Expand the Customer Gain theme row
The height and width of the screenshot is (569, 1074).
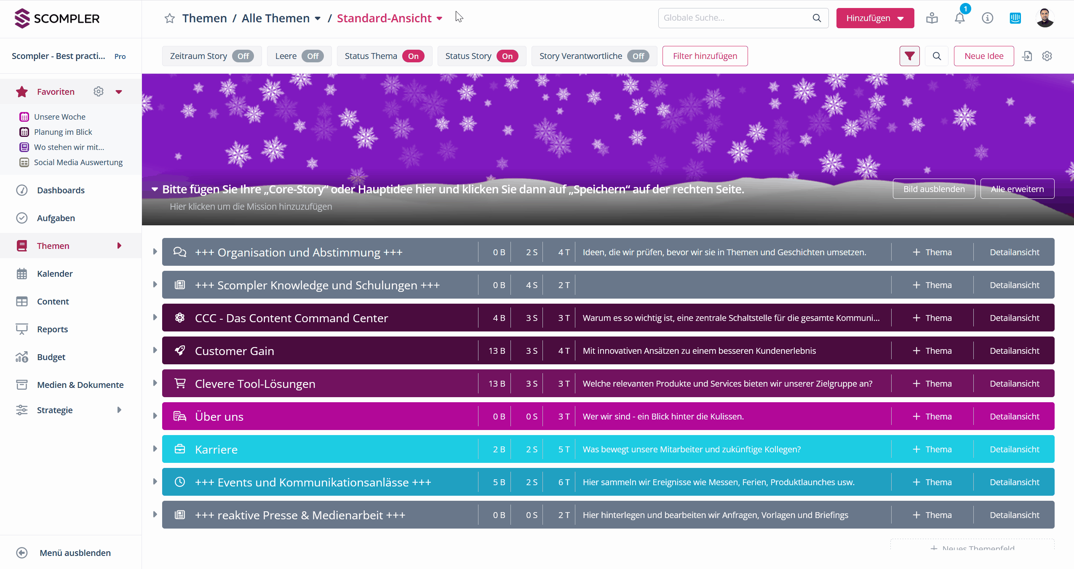pos(155,350)
